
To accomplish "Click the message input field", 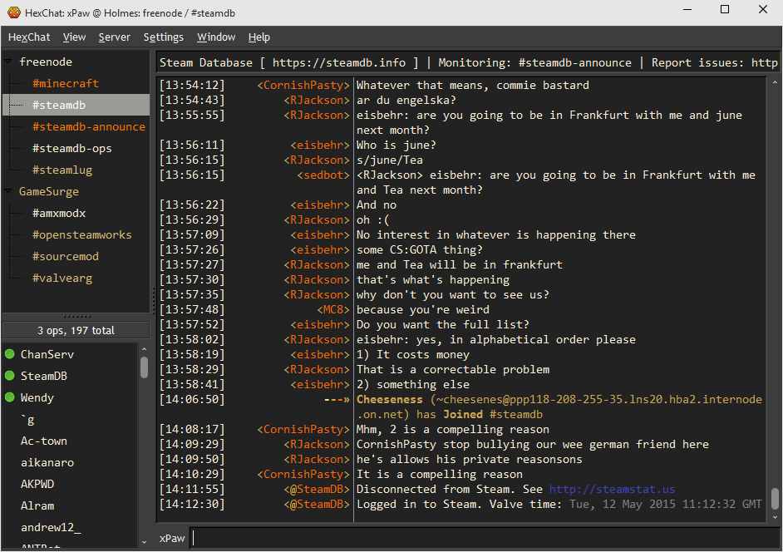I will click(x=482, y=539).
